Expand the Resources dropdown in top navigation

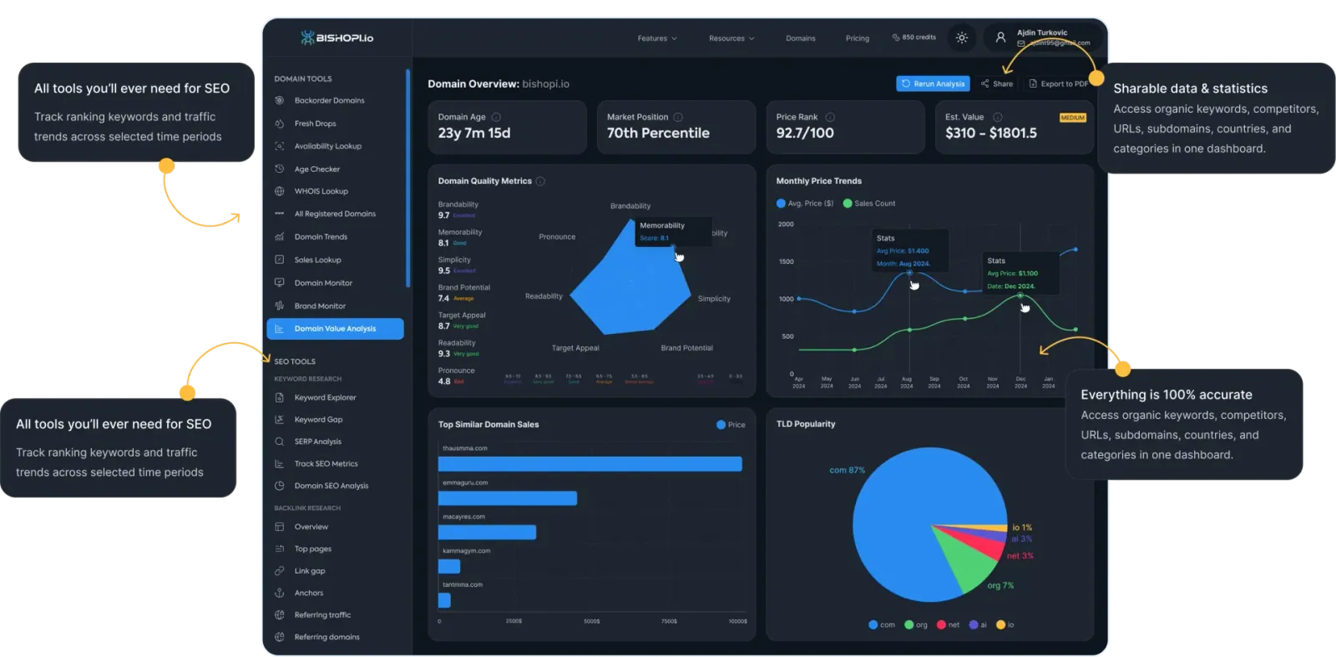(731, 38)
